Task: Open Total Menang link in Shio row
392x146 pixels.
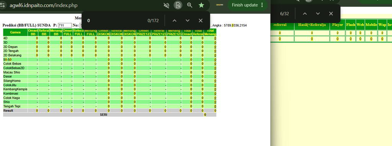Action: click(215, 102)
